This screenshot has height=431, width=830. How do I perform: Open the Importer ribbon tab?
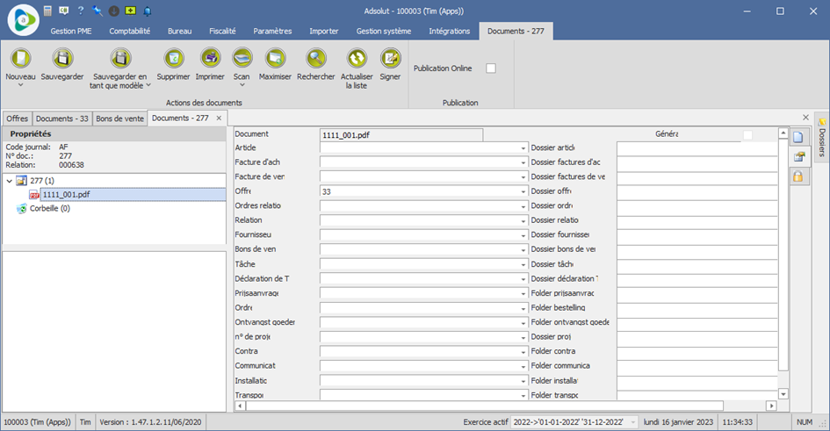point(324,32)
